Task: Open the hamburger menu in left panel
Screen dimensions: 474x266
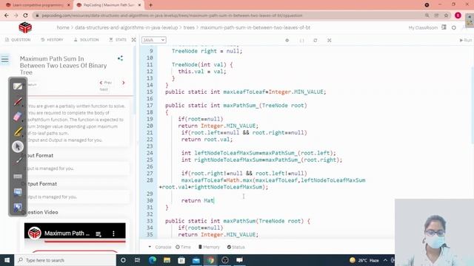Action: [x=5, y=59]
